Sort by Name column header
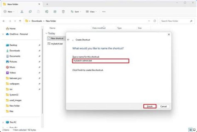Viewport: 197px width, 132px height. pos(52,28)
